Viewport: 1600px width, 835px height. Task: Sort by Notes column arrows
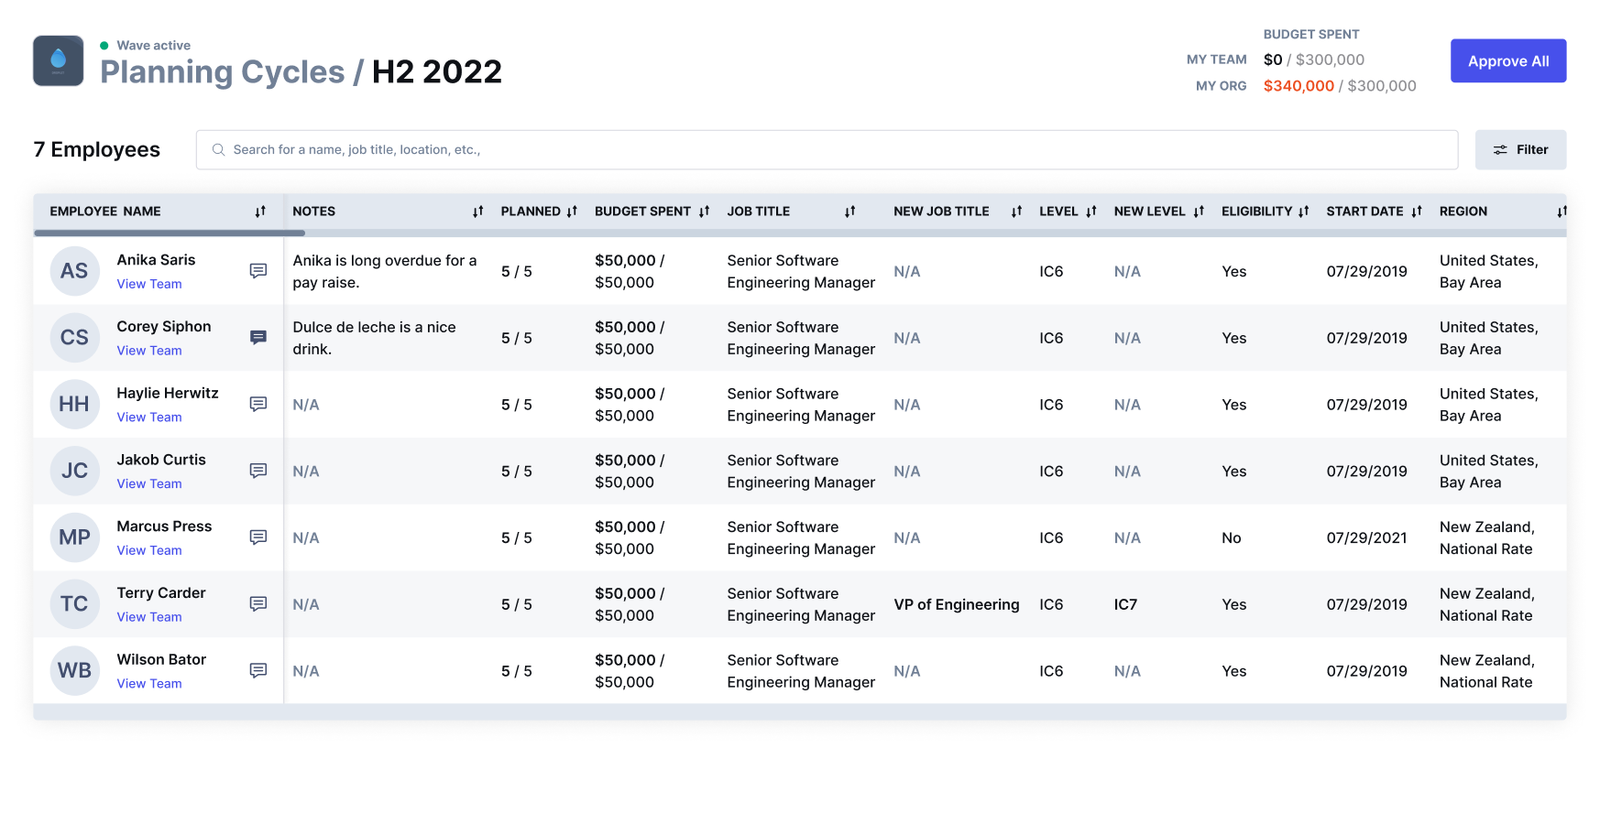(x=477, y=211)
